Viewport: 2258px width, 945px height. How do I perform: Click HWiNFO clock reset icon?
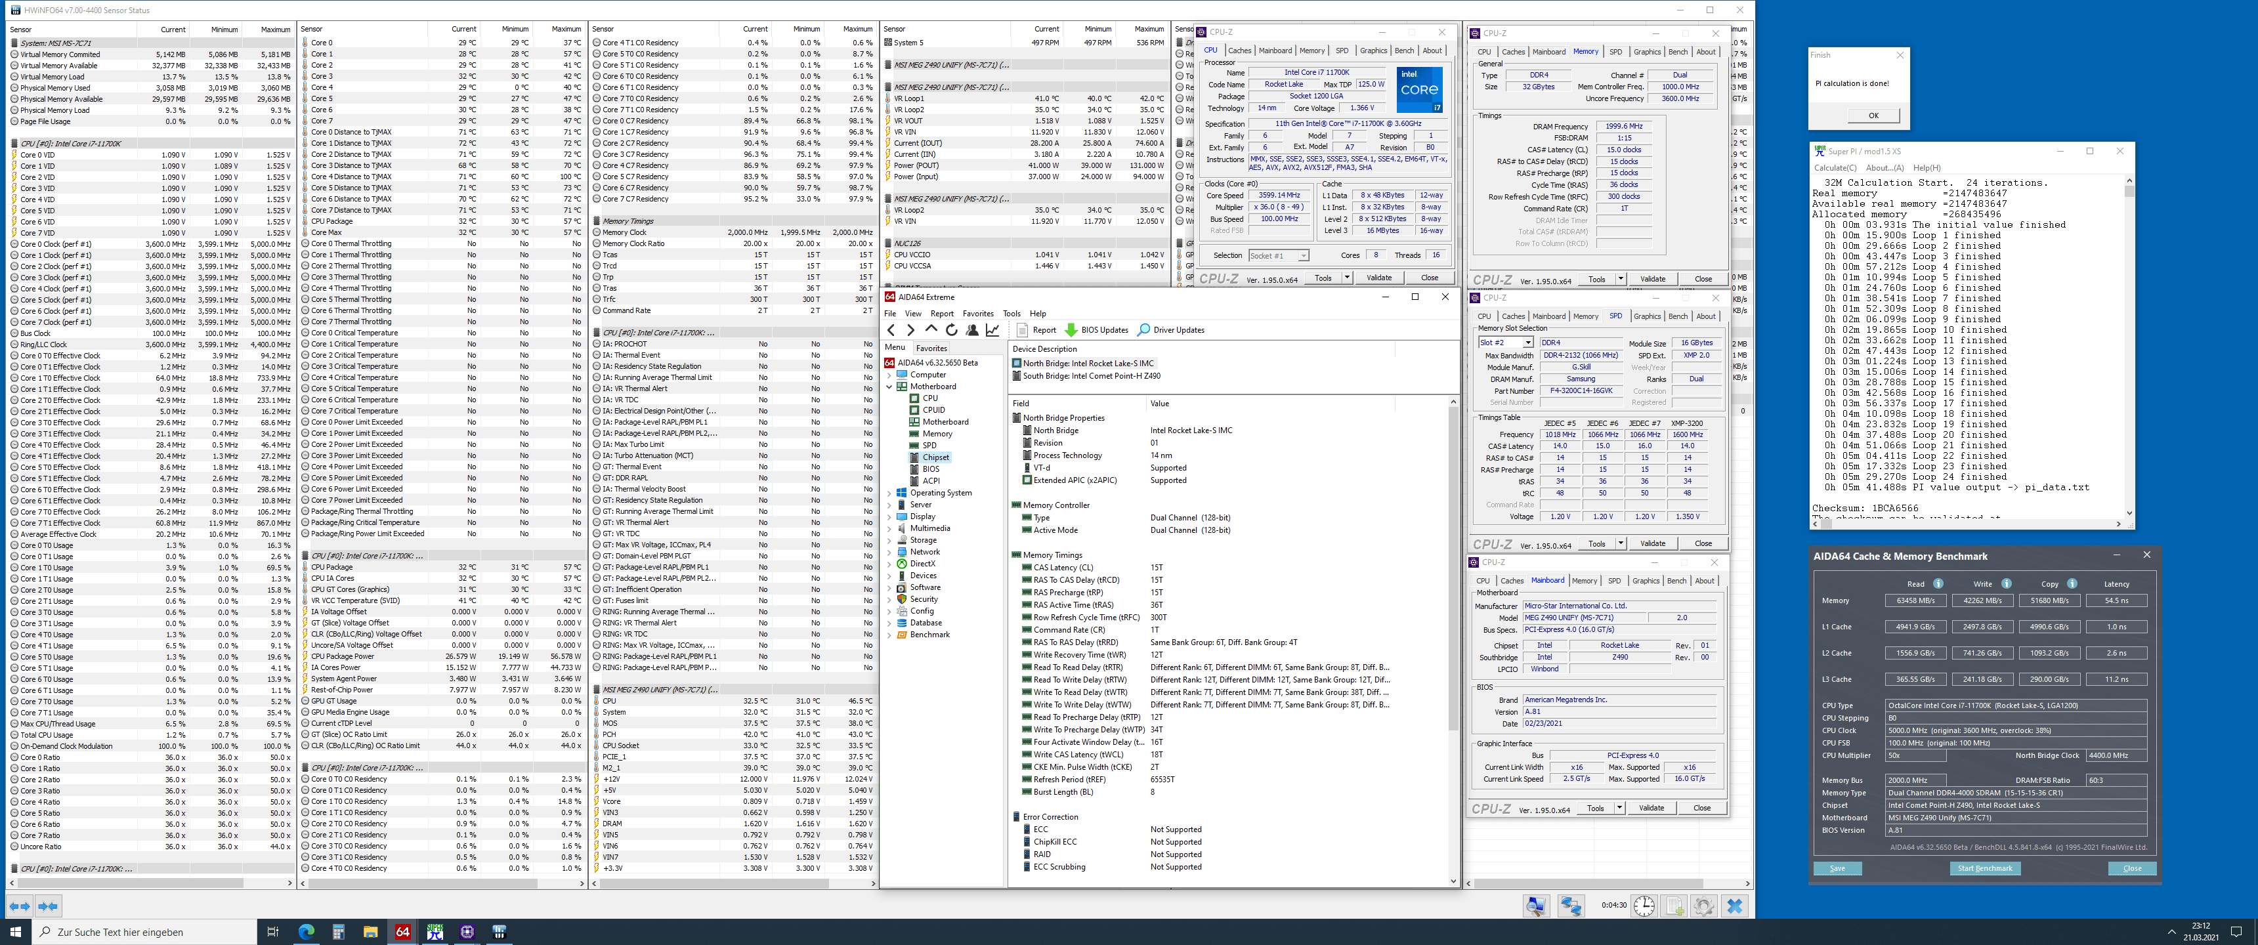[1644, 906]
